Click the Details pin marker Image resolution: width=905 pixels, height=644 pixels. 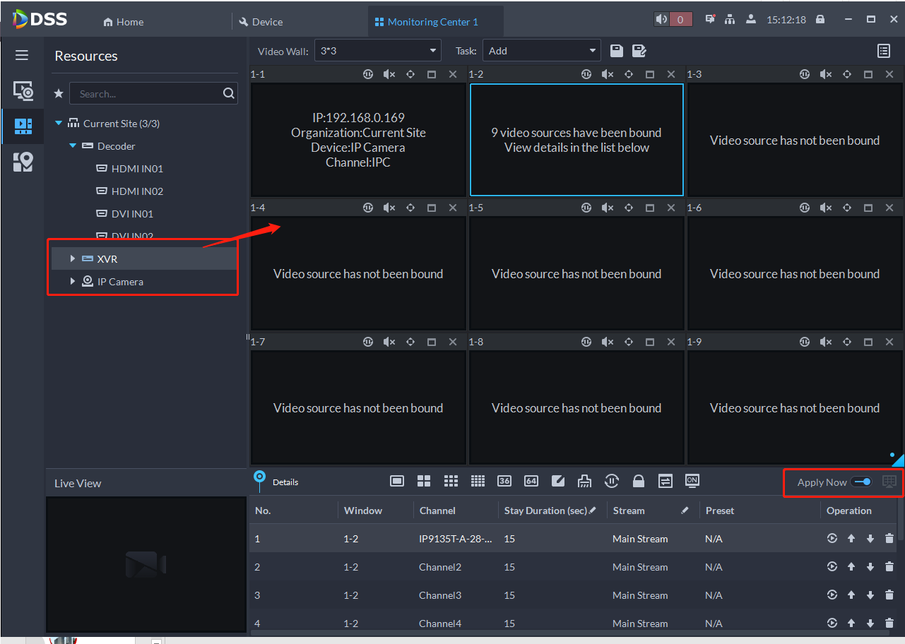click(x=259, y=480)
